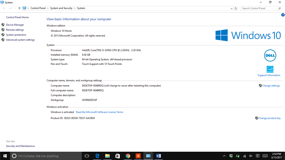Open recent locations dropdown arrow
285x160 pixels.
15,8
